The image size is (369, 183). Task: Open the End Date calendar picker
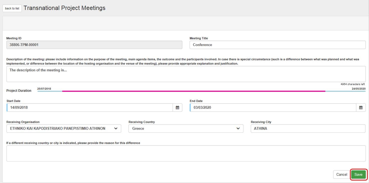click(x=361, y=108)
